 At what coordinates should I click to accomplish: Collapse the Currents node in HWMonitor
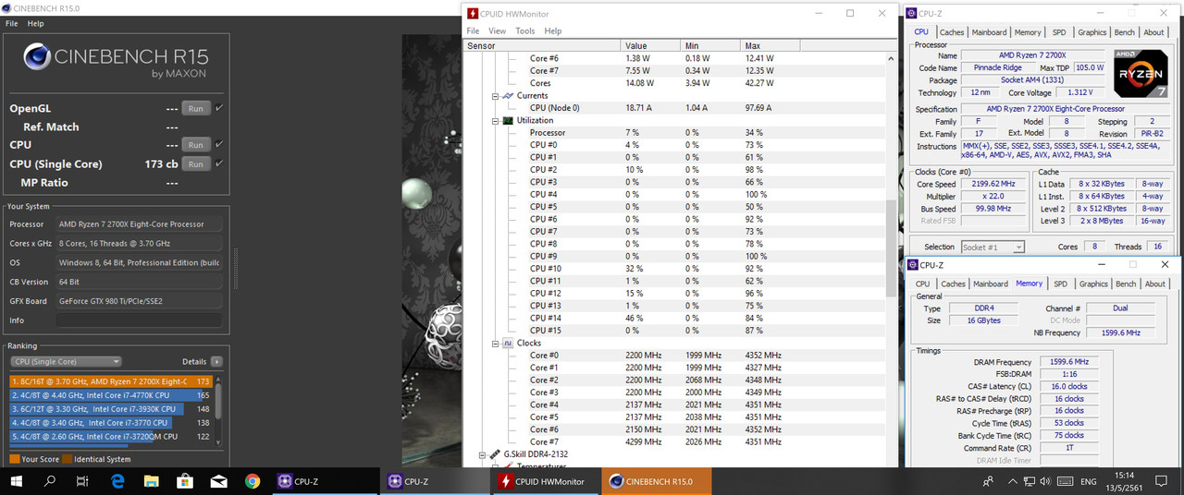tap(496, 96)
